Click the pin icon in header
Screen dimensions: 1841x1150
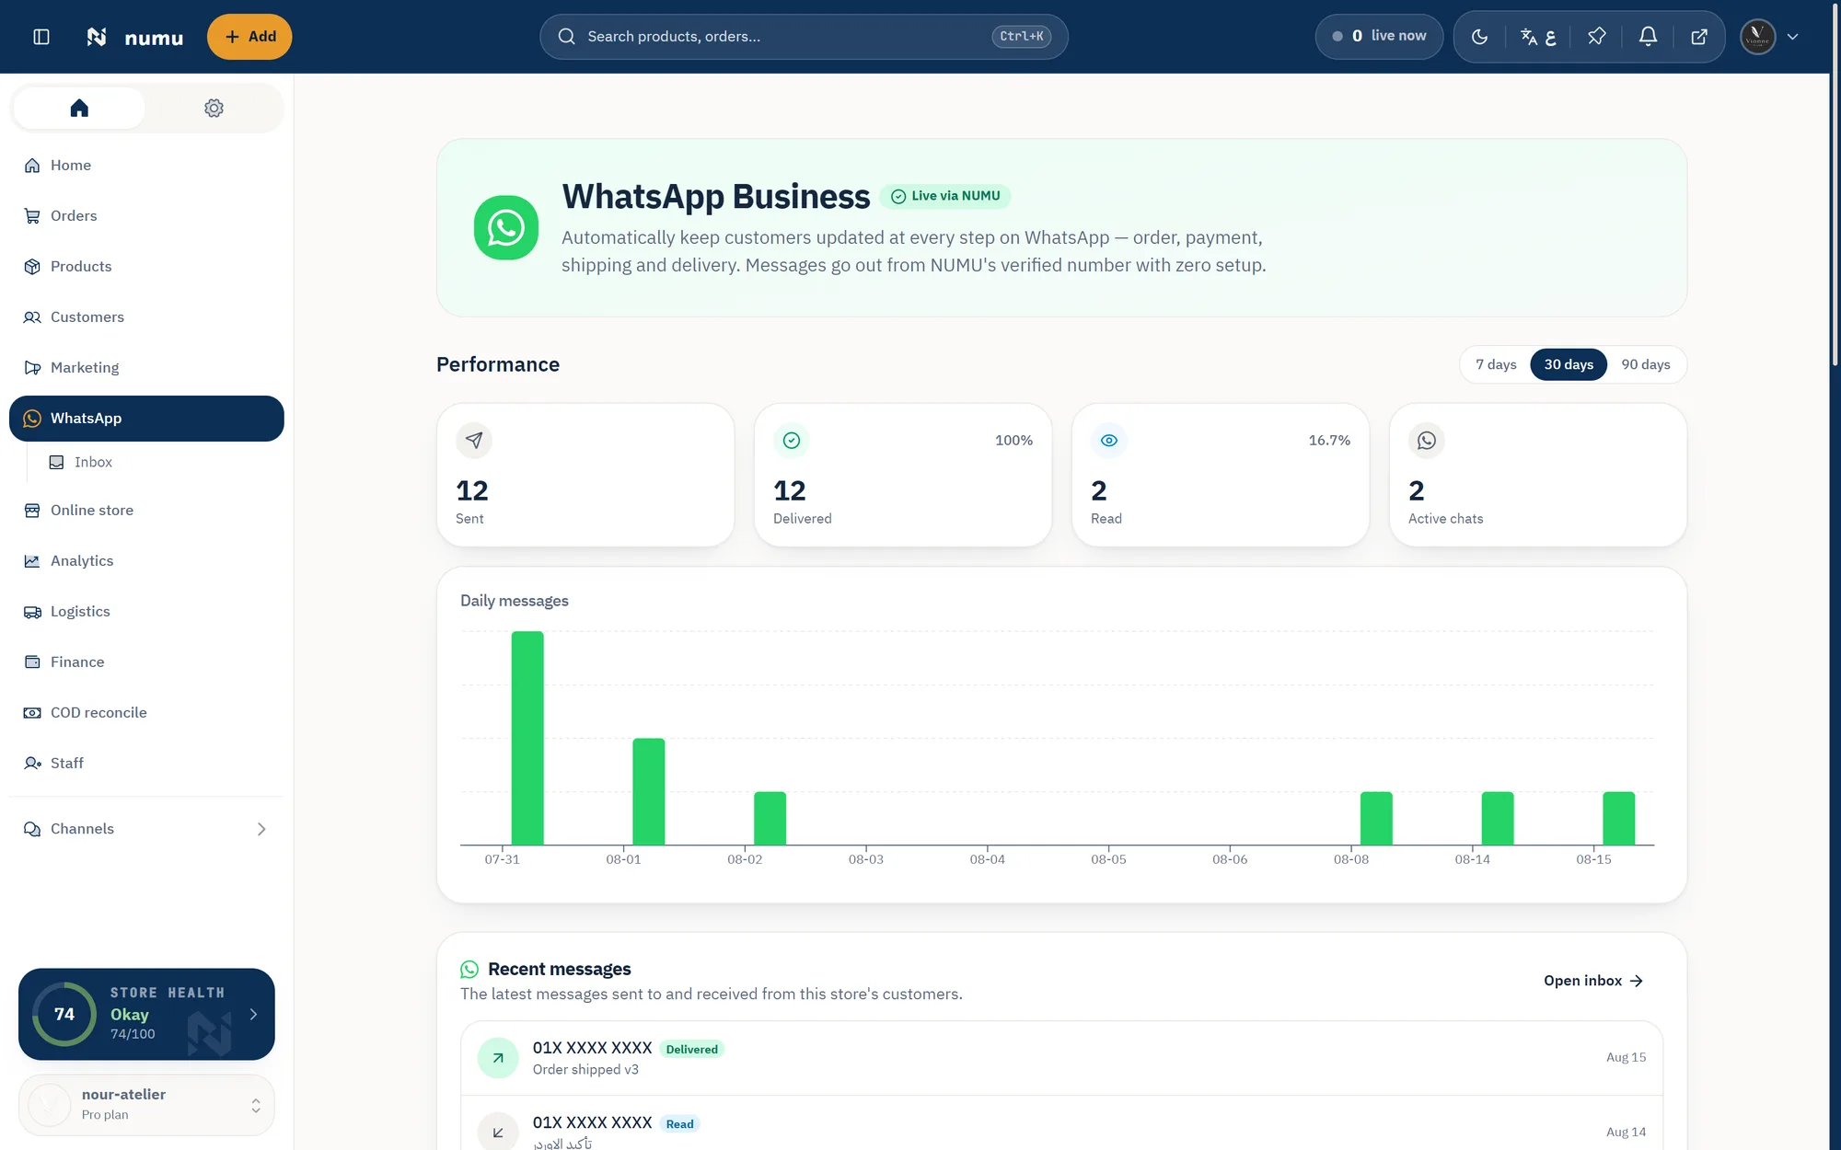(1597, 37)
